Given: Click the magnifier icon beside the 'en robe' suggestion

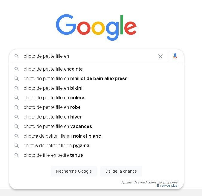Looking at the screenshot, I should click(17, 107).
